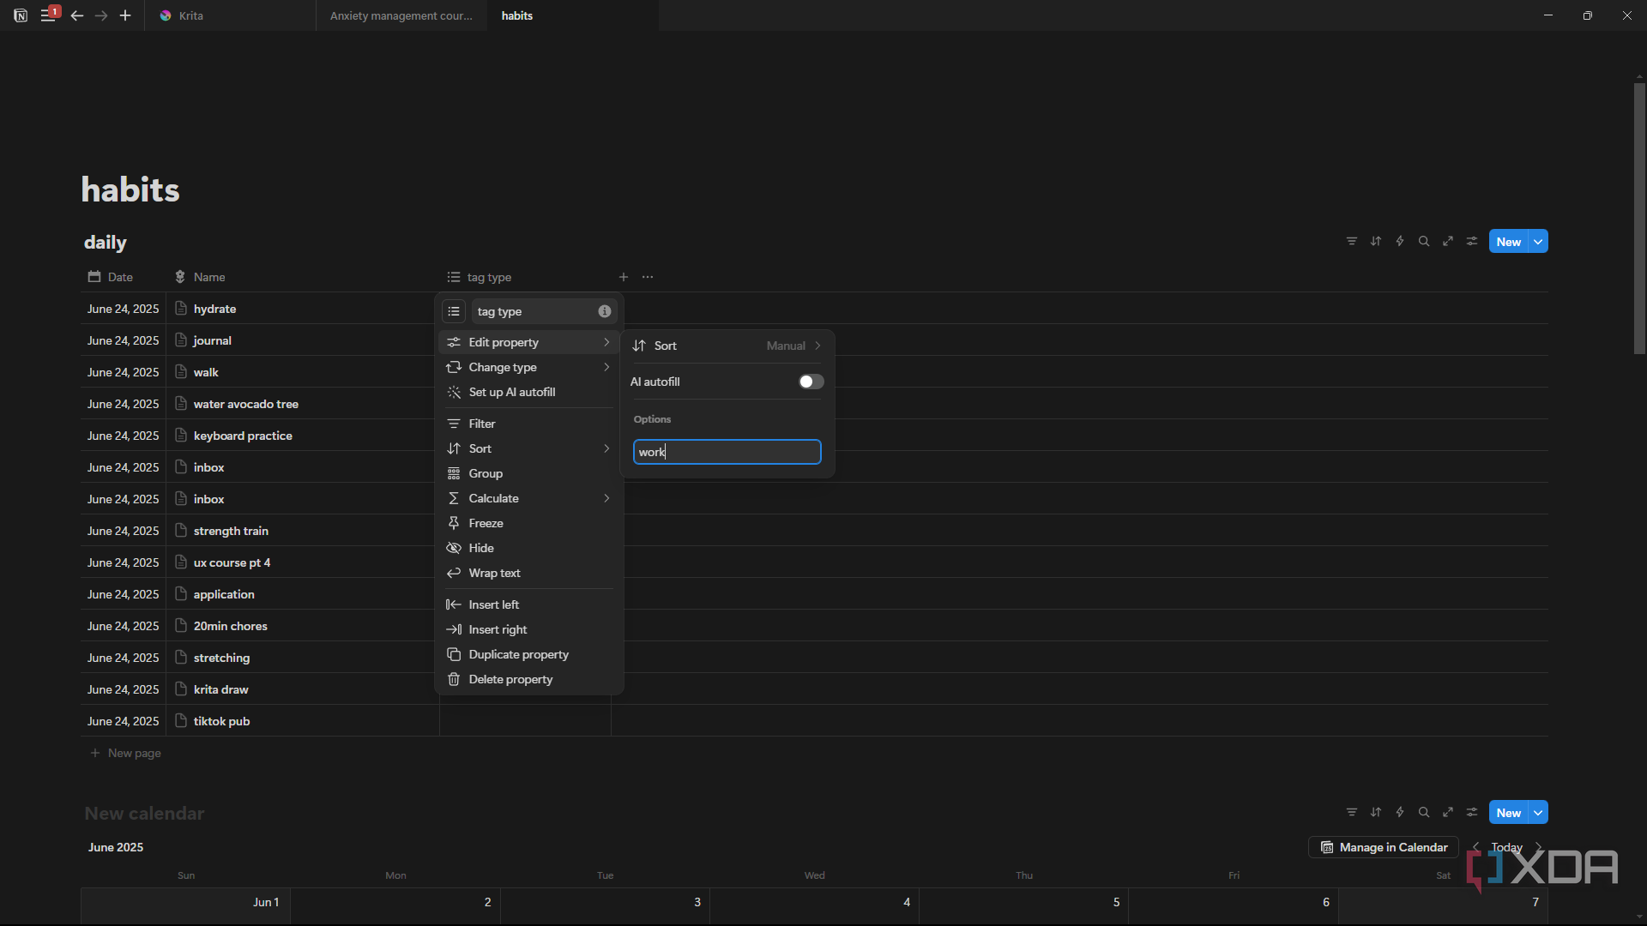This screenshot has width=1647, height=926.
Task: Open automations lightning icon in daily toolbar
Action: [1400, 242]
